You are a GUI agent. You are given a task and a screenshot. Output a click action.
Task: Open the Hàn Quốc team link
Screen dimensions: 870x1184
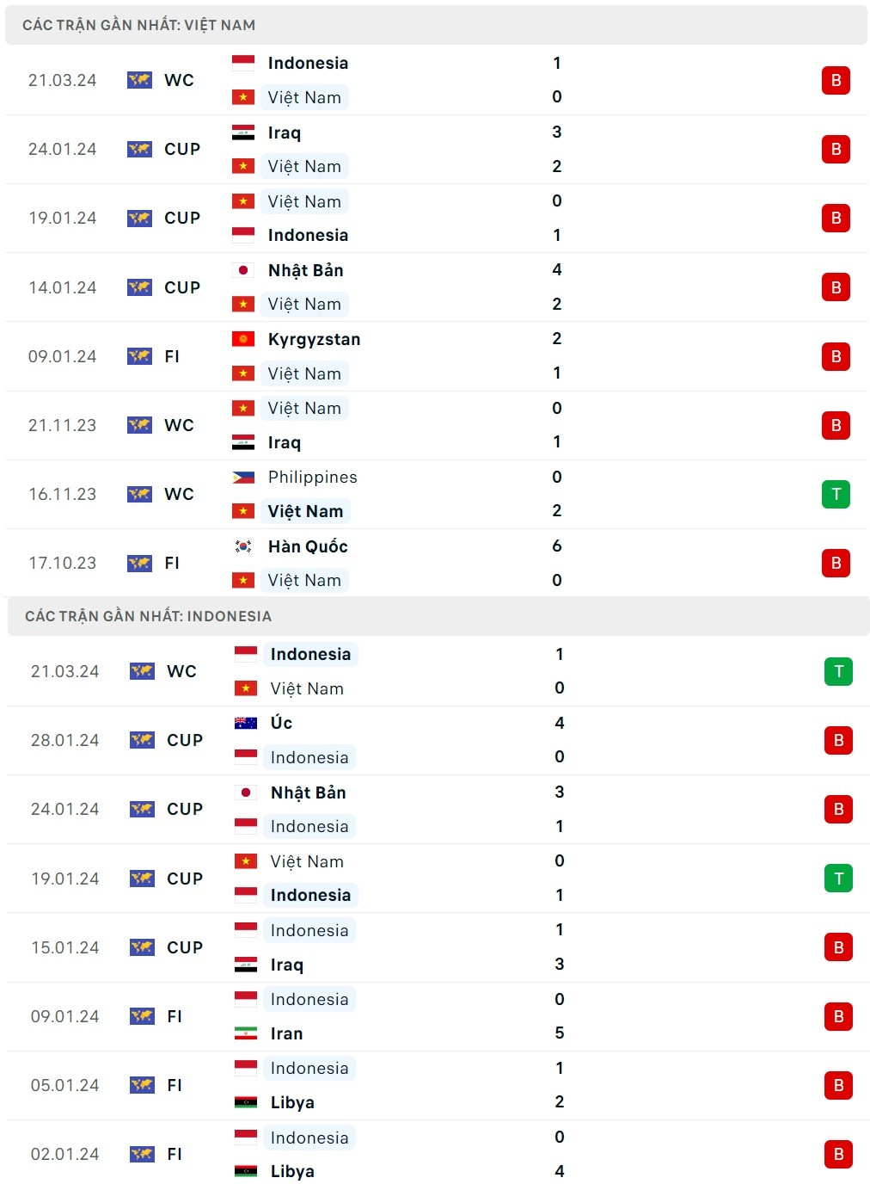[x=308, y=546]
